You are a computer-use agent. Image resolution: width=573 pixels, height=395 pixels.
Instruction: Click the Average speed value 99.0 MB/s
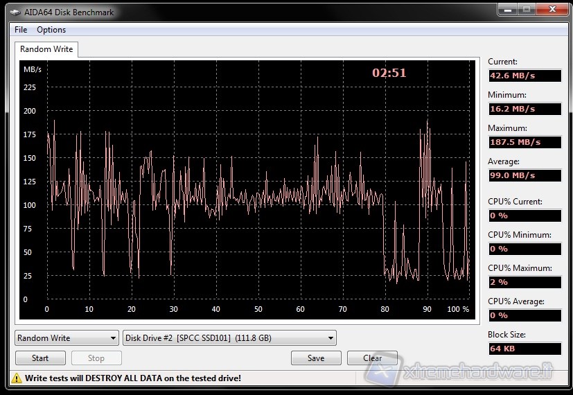(x=524, y=175)
